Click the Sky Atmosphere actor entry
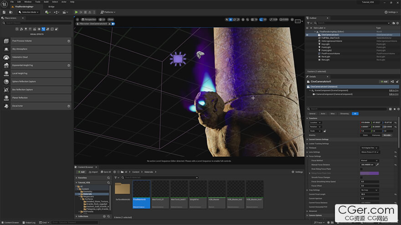401x225 pixels. [x=36, y=49]
